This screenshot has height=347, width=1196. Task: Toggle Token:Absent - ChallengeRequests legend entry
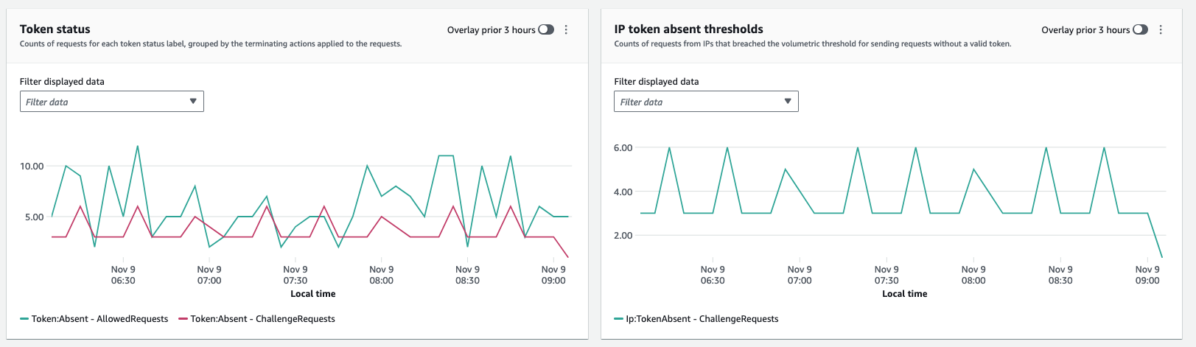click(x=257, y=319)
